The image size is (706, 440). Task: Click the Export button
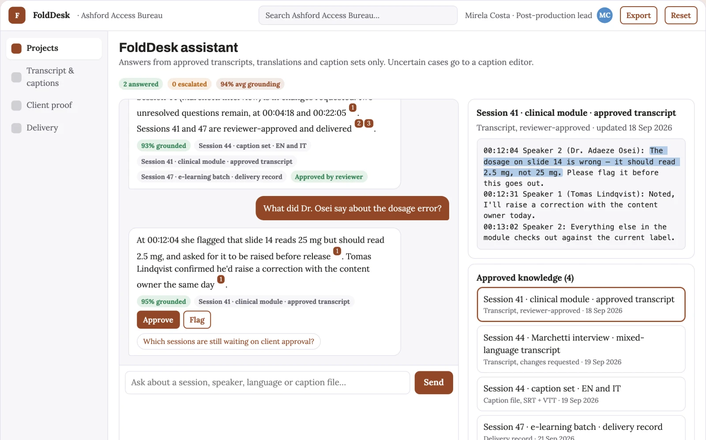click(x=638, y=15)
